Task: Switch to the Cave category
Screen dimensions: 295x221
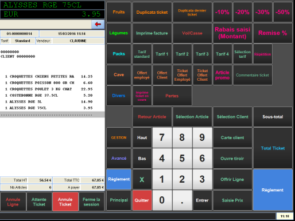Action: pyautogui.click(x=119, y=74)
